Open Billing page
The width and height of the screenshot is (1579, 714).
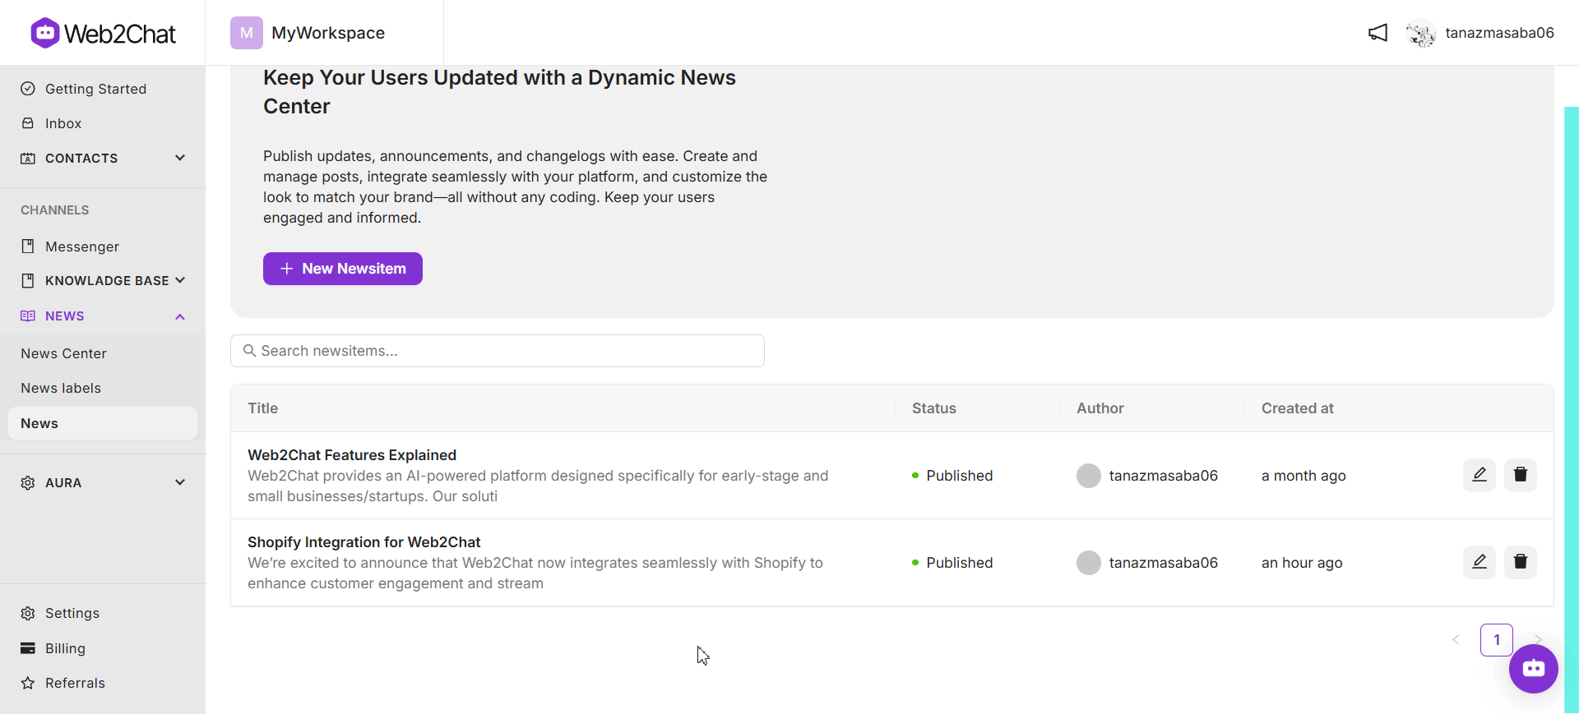click(x=65, y=648)
